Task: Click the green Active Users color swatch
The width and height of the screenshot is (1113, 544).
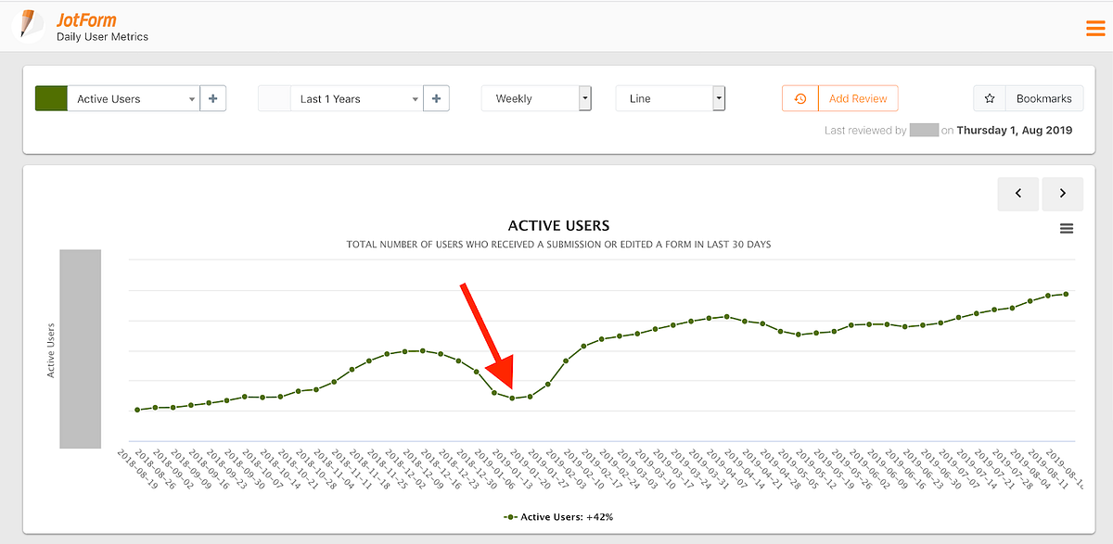Action: [51, 98]
